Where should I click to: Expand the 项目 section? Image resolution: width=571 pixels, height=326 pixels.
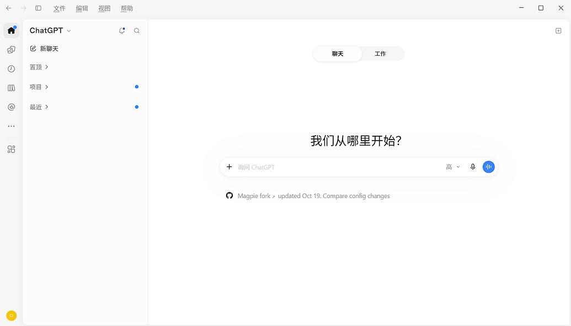(39, 87)
